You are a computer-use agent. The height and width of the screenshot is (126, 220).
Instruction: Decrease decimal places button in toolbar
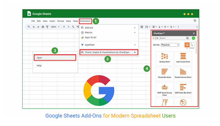(73, 27)
